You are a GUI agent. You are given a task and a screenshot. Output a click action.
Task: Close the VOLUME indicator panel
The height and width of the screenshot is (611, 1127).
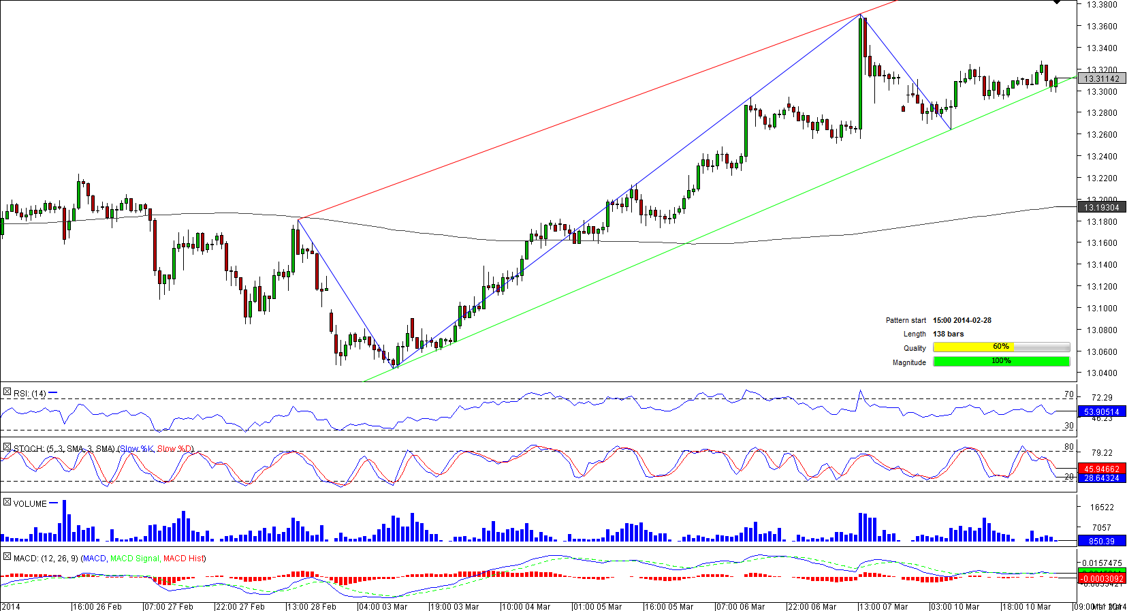click(x=7, y=503)
